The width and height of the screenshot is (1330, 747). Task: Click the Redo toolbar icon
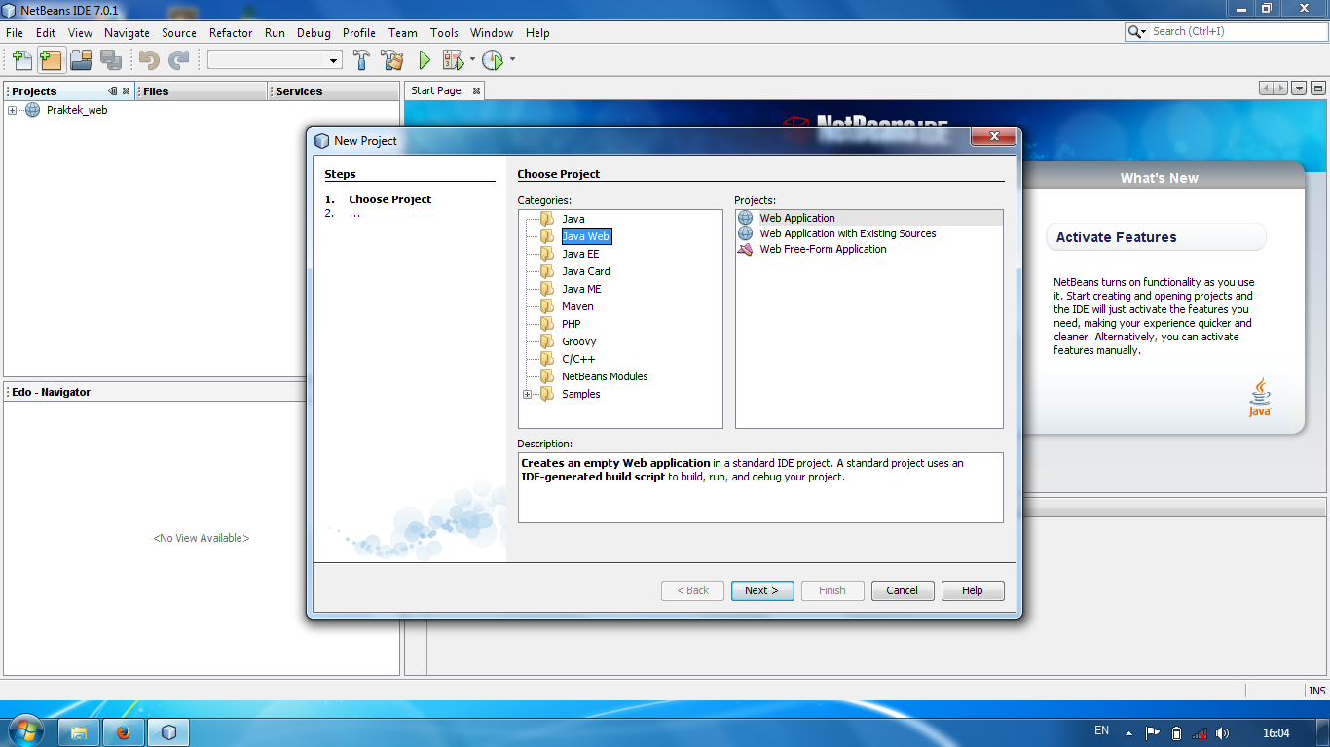pos(178,60)
